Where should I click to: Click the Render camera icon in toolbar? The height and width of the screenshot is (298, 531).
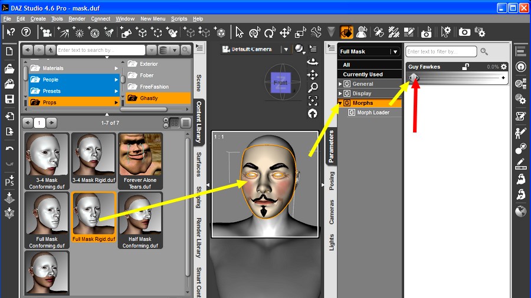[464, 32]
